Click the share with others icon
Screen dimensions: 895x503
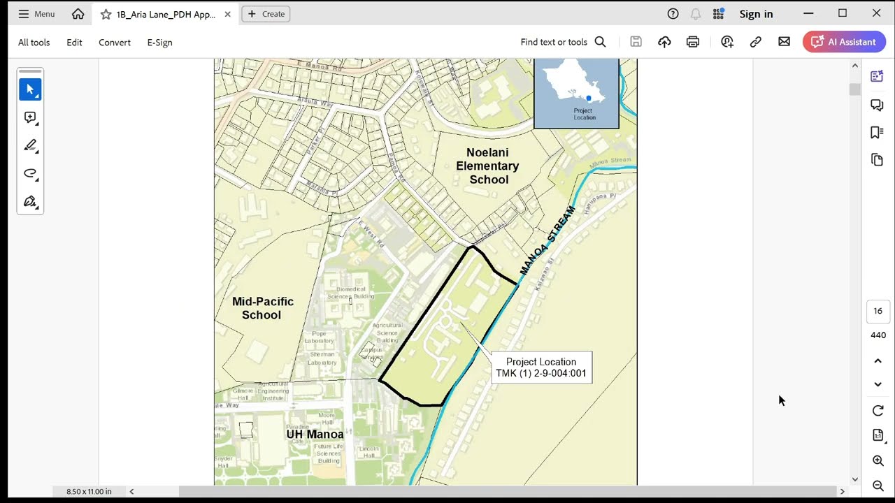click(x=727, y=42)
